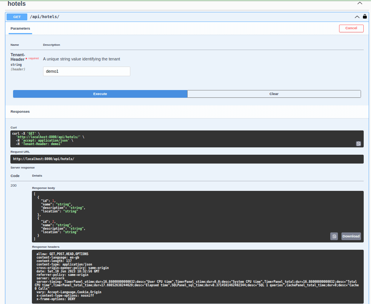Download the response body
The width and height of the screenshot is (371, 304).
pos(350,236)
